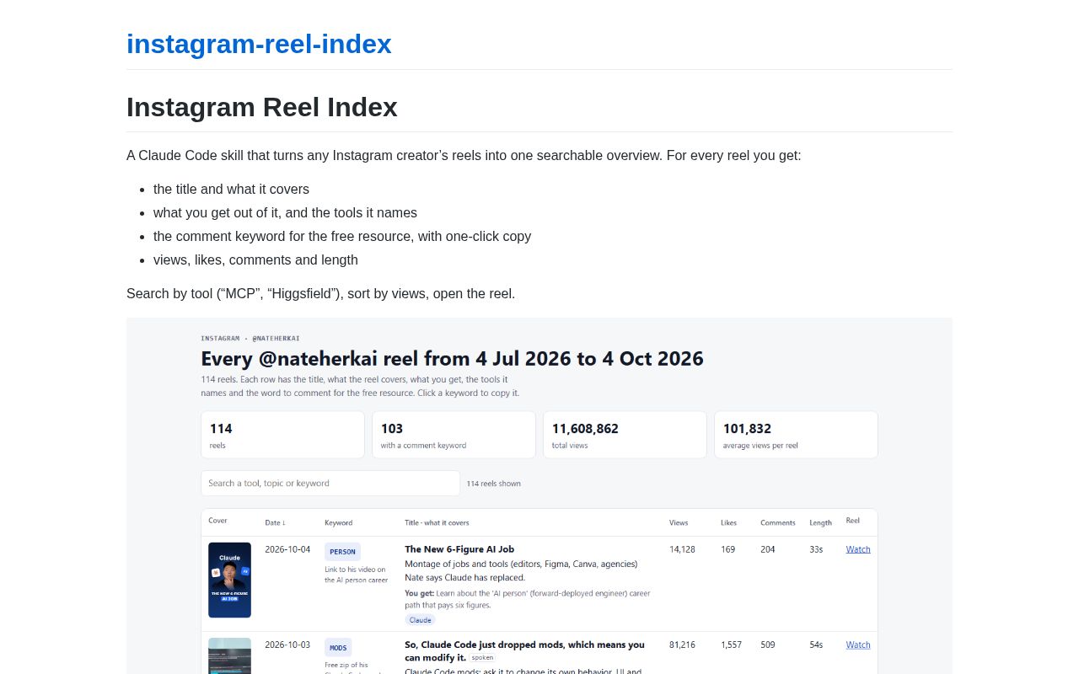This screenshot has height=674, width=1079.
Task: Click the 'You get: Learn about the AI person' line
Action: coord(528,598)
